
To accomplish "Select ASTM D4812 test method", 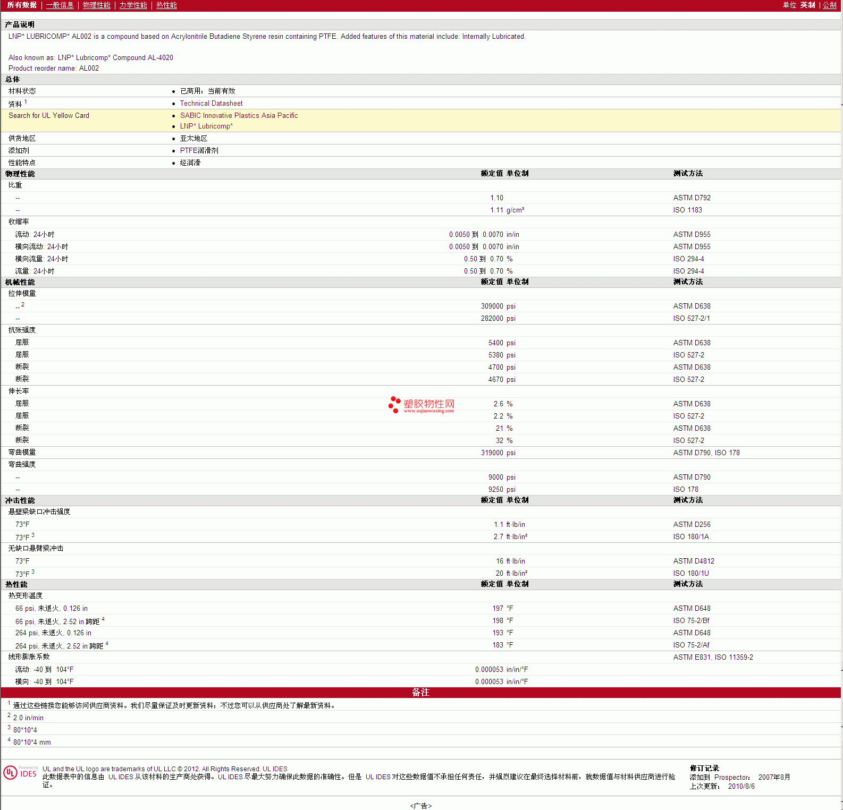I will coord(694,561).
